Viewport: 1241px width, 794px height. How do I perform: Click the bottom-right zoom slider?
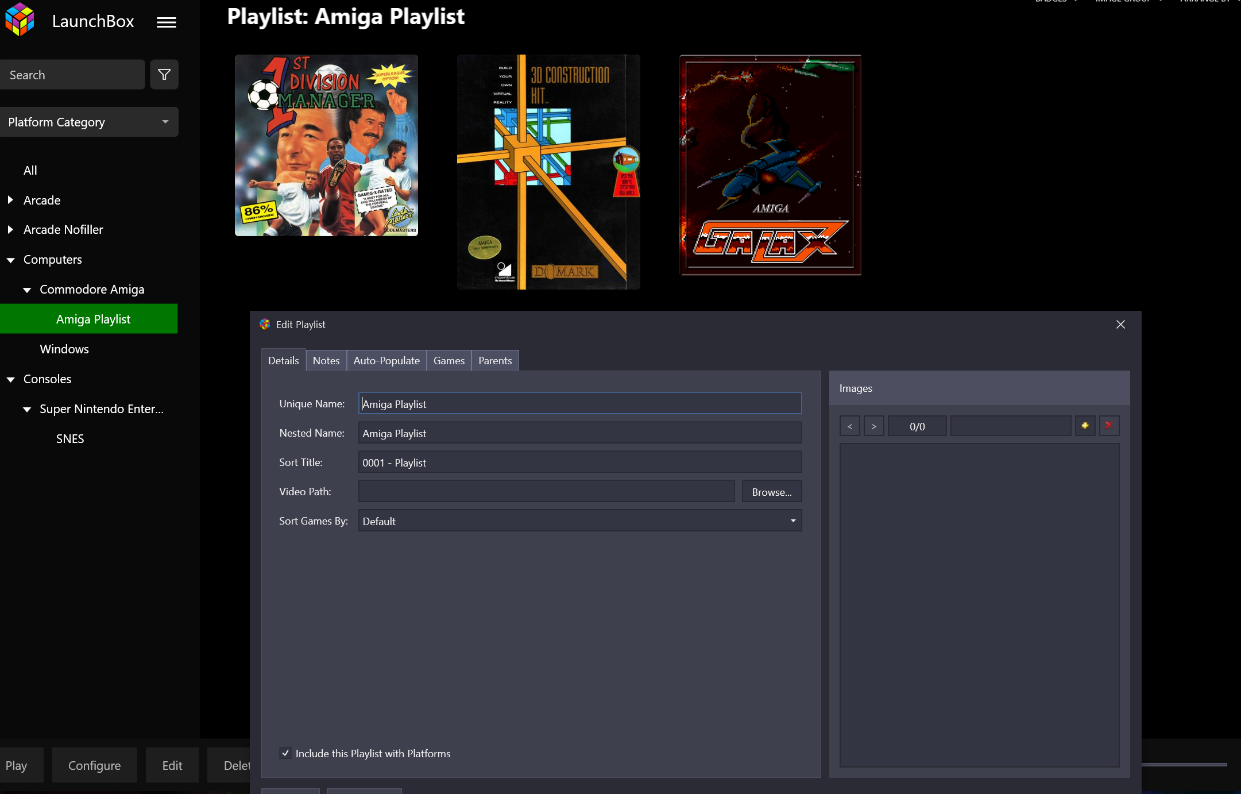tap(1183, 765)
